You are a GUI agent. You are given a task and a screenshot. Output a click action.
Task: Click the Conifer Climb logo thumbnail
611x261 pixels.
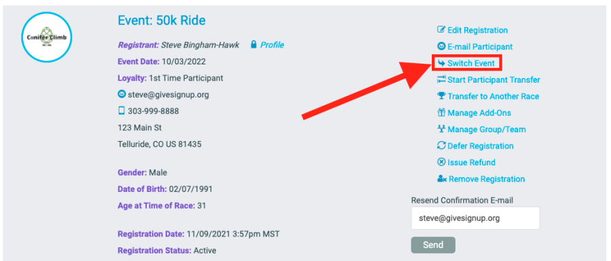coord(47,37)
